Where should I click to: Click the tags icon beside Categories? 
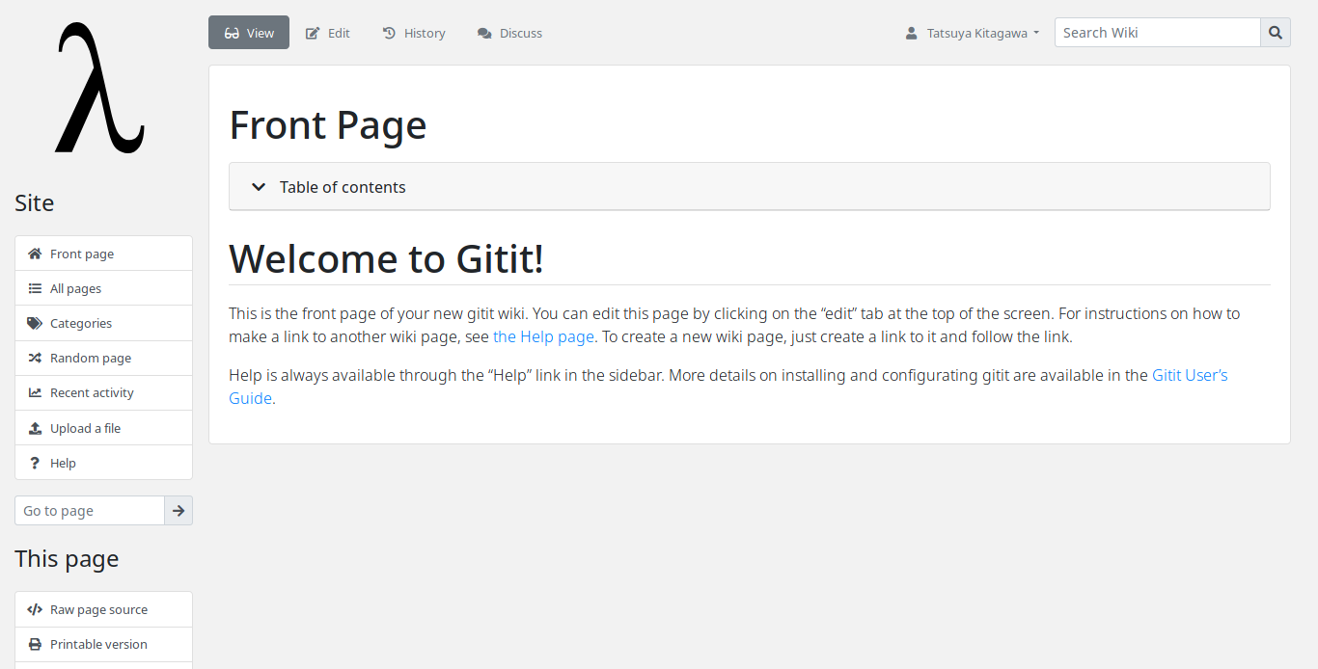click(x=35, y=323)
